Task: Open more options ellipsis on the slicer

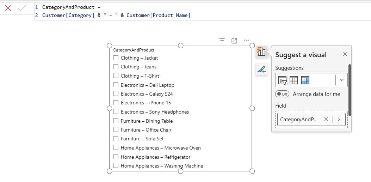Action: pyautogui.click(x=246, y=40)
